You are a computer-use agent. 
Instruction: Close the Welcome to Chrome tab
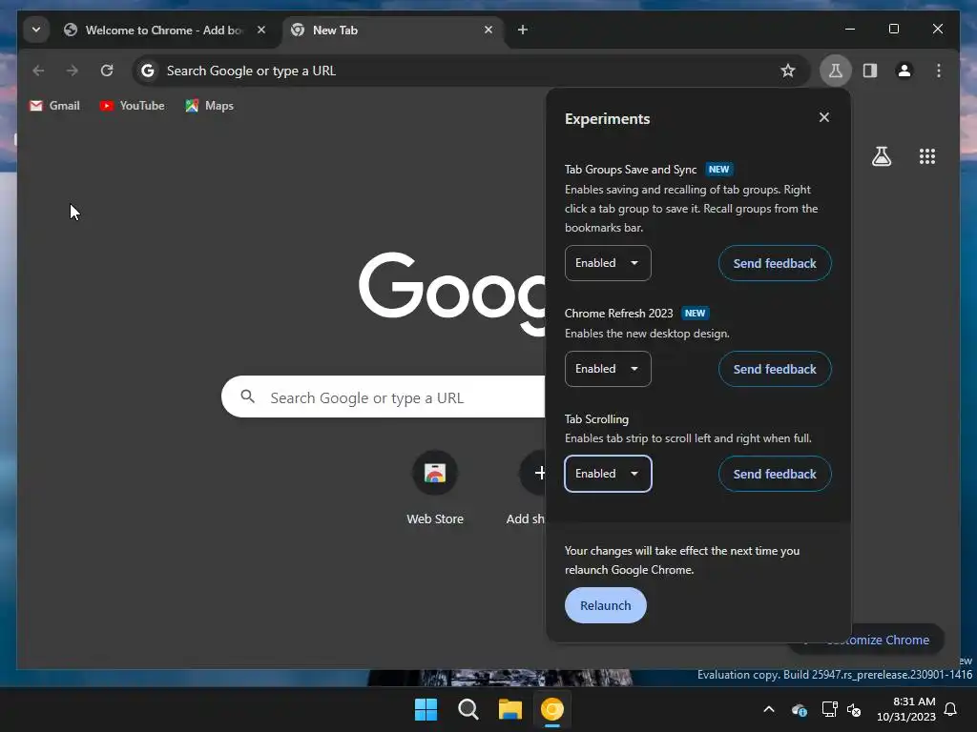pyautogui.click(x=261, y=30)
